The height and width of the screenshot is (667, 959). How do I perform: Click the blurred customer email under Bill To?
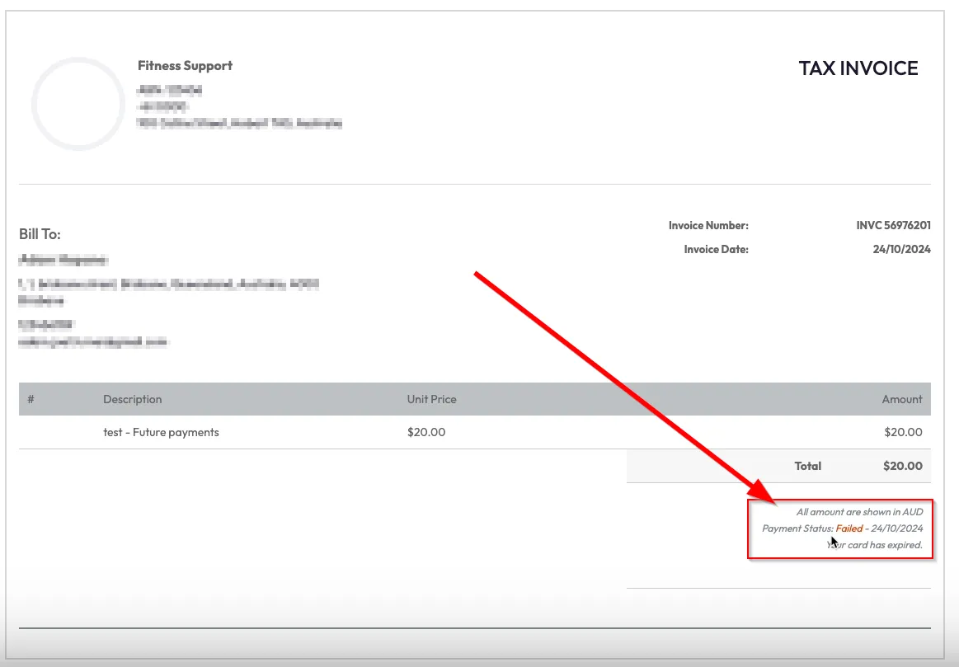coord(92,341)
